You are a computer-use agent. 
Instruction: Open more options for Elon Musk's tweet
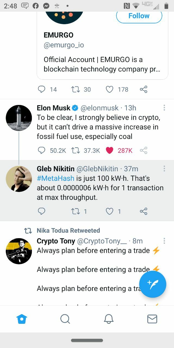164,108
